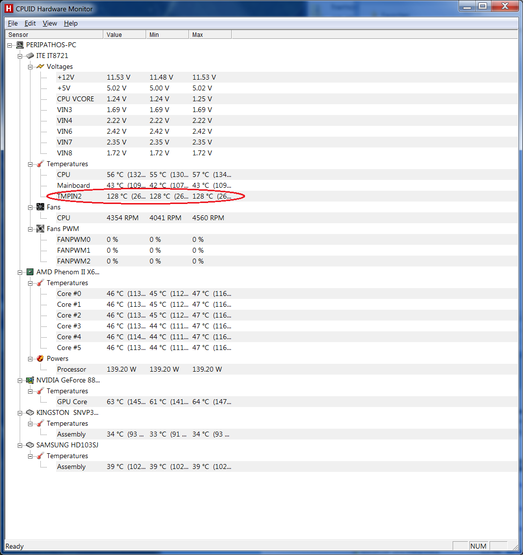Select the FANPWM0 row
This screenshot has width=523, height=555.
pos(287,239)
